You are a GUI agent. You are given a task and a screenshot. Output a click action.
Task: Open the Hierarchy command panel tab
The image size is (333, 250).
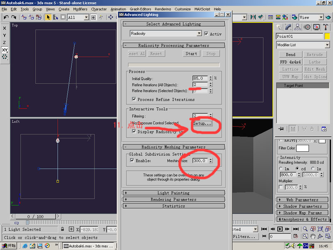[298, 27]
